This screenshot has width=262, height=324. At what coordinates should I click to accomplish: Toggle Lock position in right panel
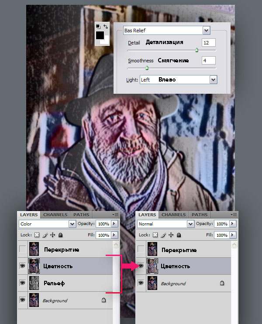pos(171,235)
